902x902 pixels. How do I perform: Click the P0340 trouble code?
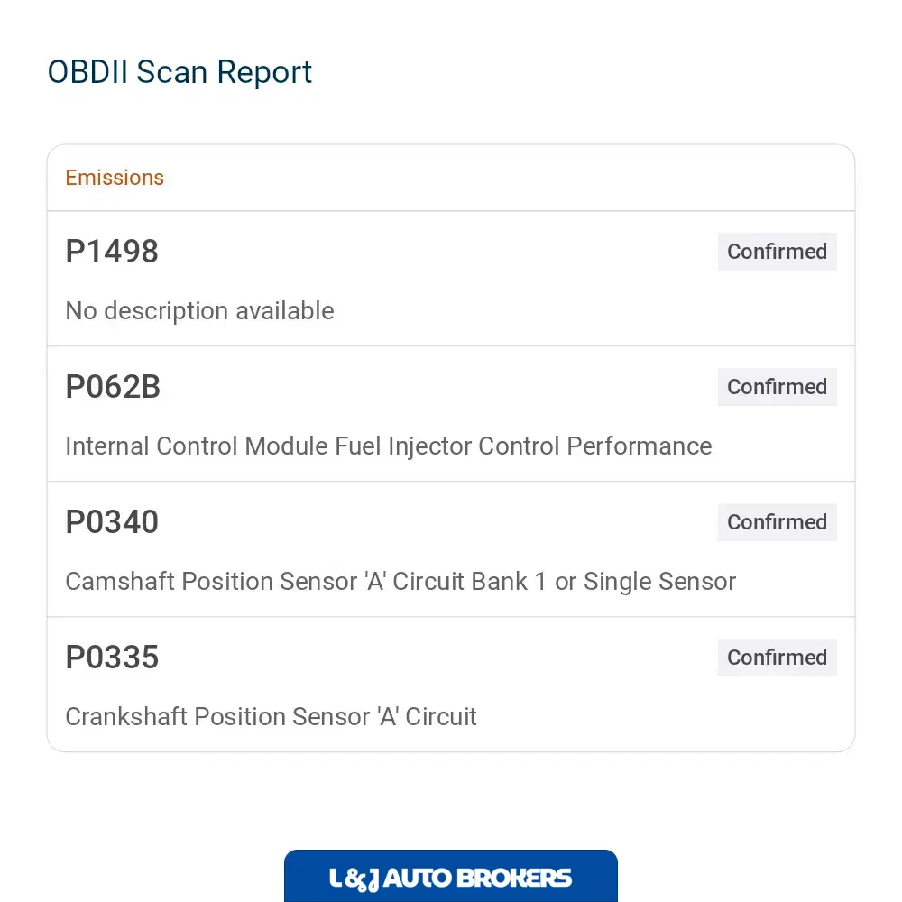(112, 521)
